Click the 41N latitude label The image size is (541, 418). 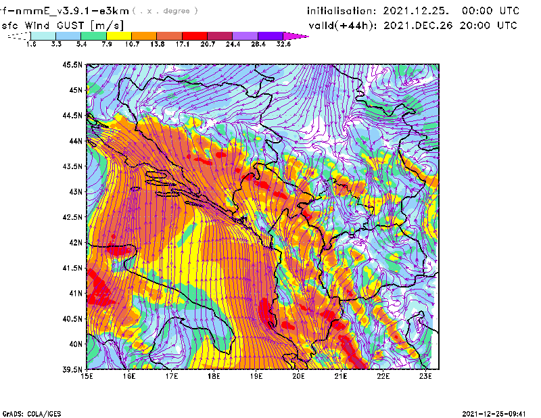click(76, 294)
